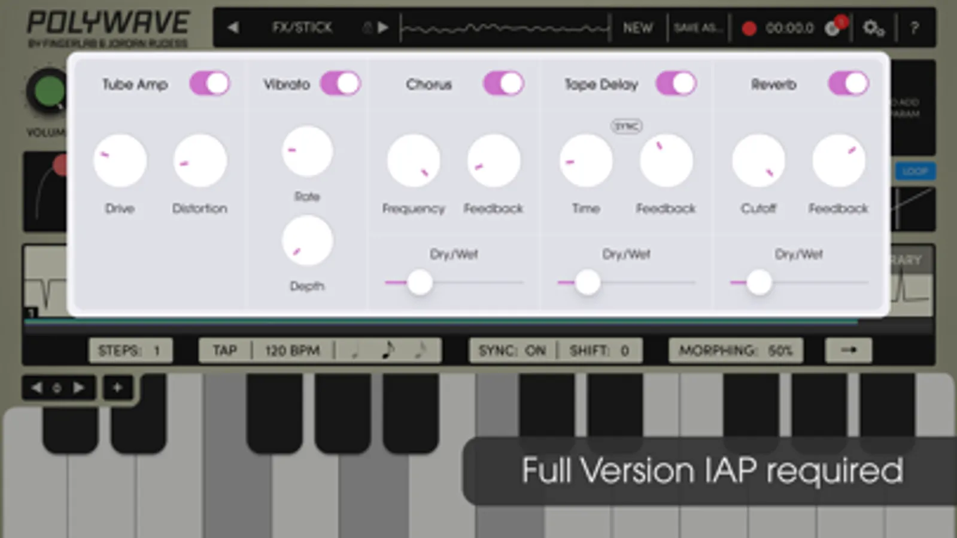Image resolution: width=957 pixels, height=538 pixels.
Task: Click the Tape Delay Time knob
Action: (586, 161)
